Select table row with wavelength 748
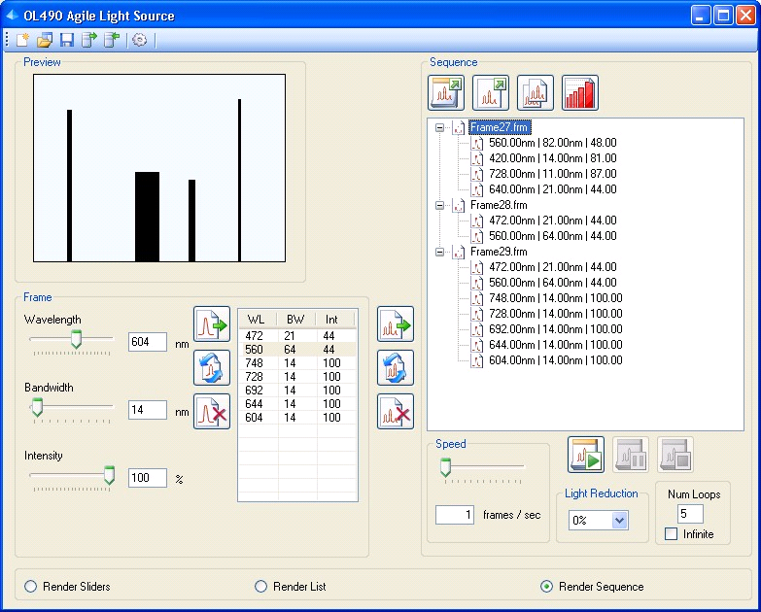Screen dimensions: 761x612 pyautogui.click(x=297, y=362)
